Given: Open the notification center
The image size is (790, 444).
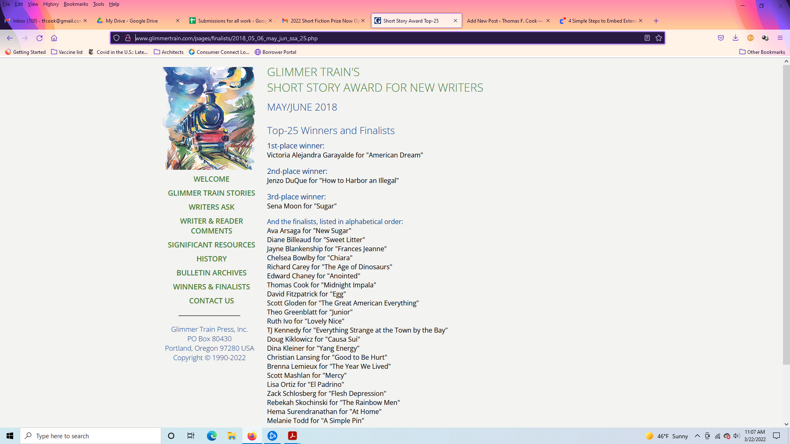Looking at the screenshot, I should [x=776, y=436].
